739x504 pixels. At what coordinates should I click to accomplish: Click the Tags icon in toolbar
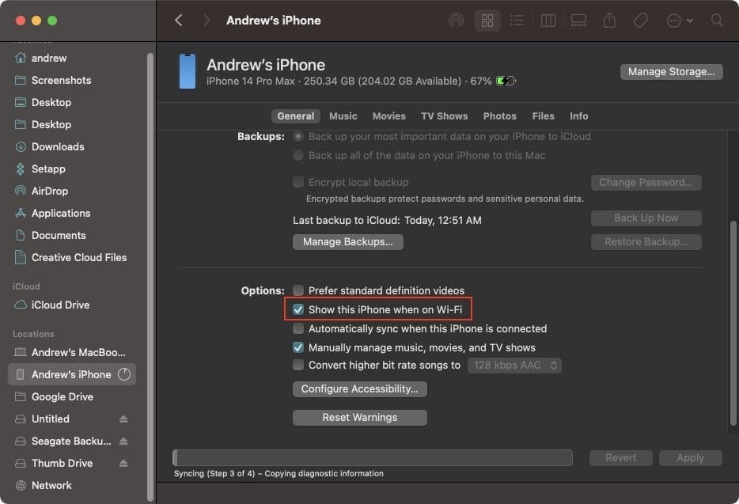[x=640, y=21]
